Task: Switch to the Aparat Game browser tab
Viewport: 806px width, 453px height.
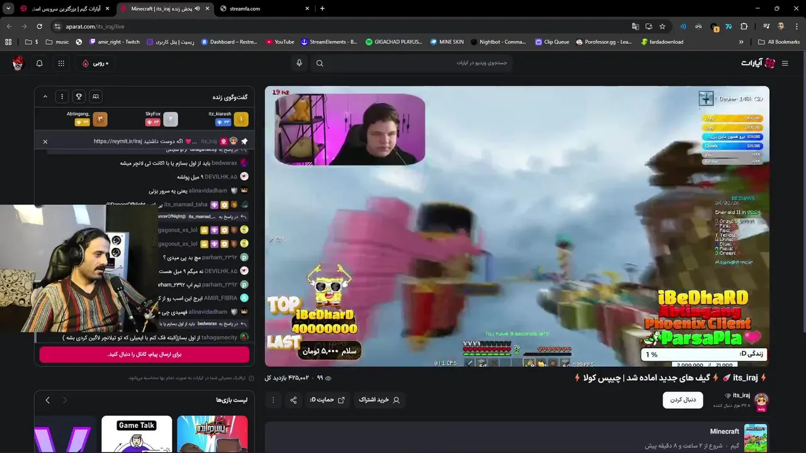Action: click(x=65, y=9)
